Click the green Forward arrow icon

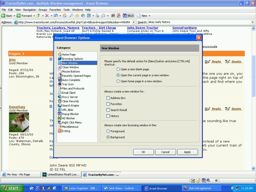pyautogui.click(x=19, y=16)
